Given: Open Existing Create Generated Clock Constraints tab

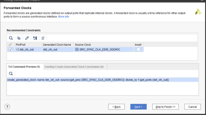Looking at the screenshot, I should coord(74,67).
